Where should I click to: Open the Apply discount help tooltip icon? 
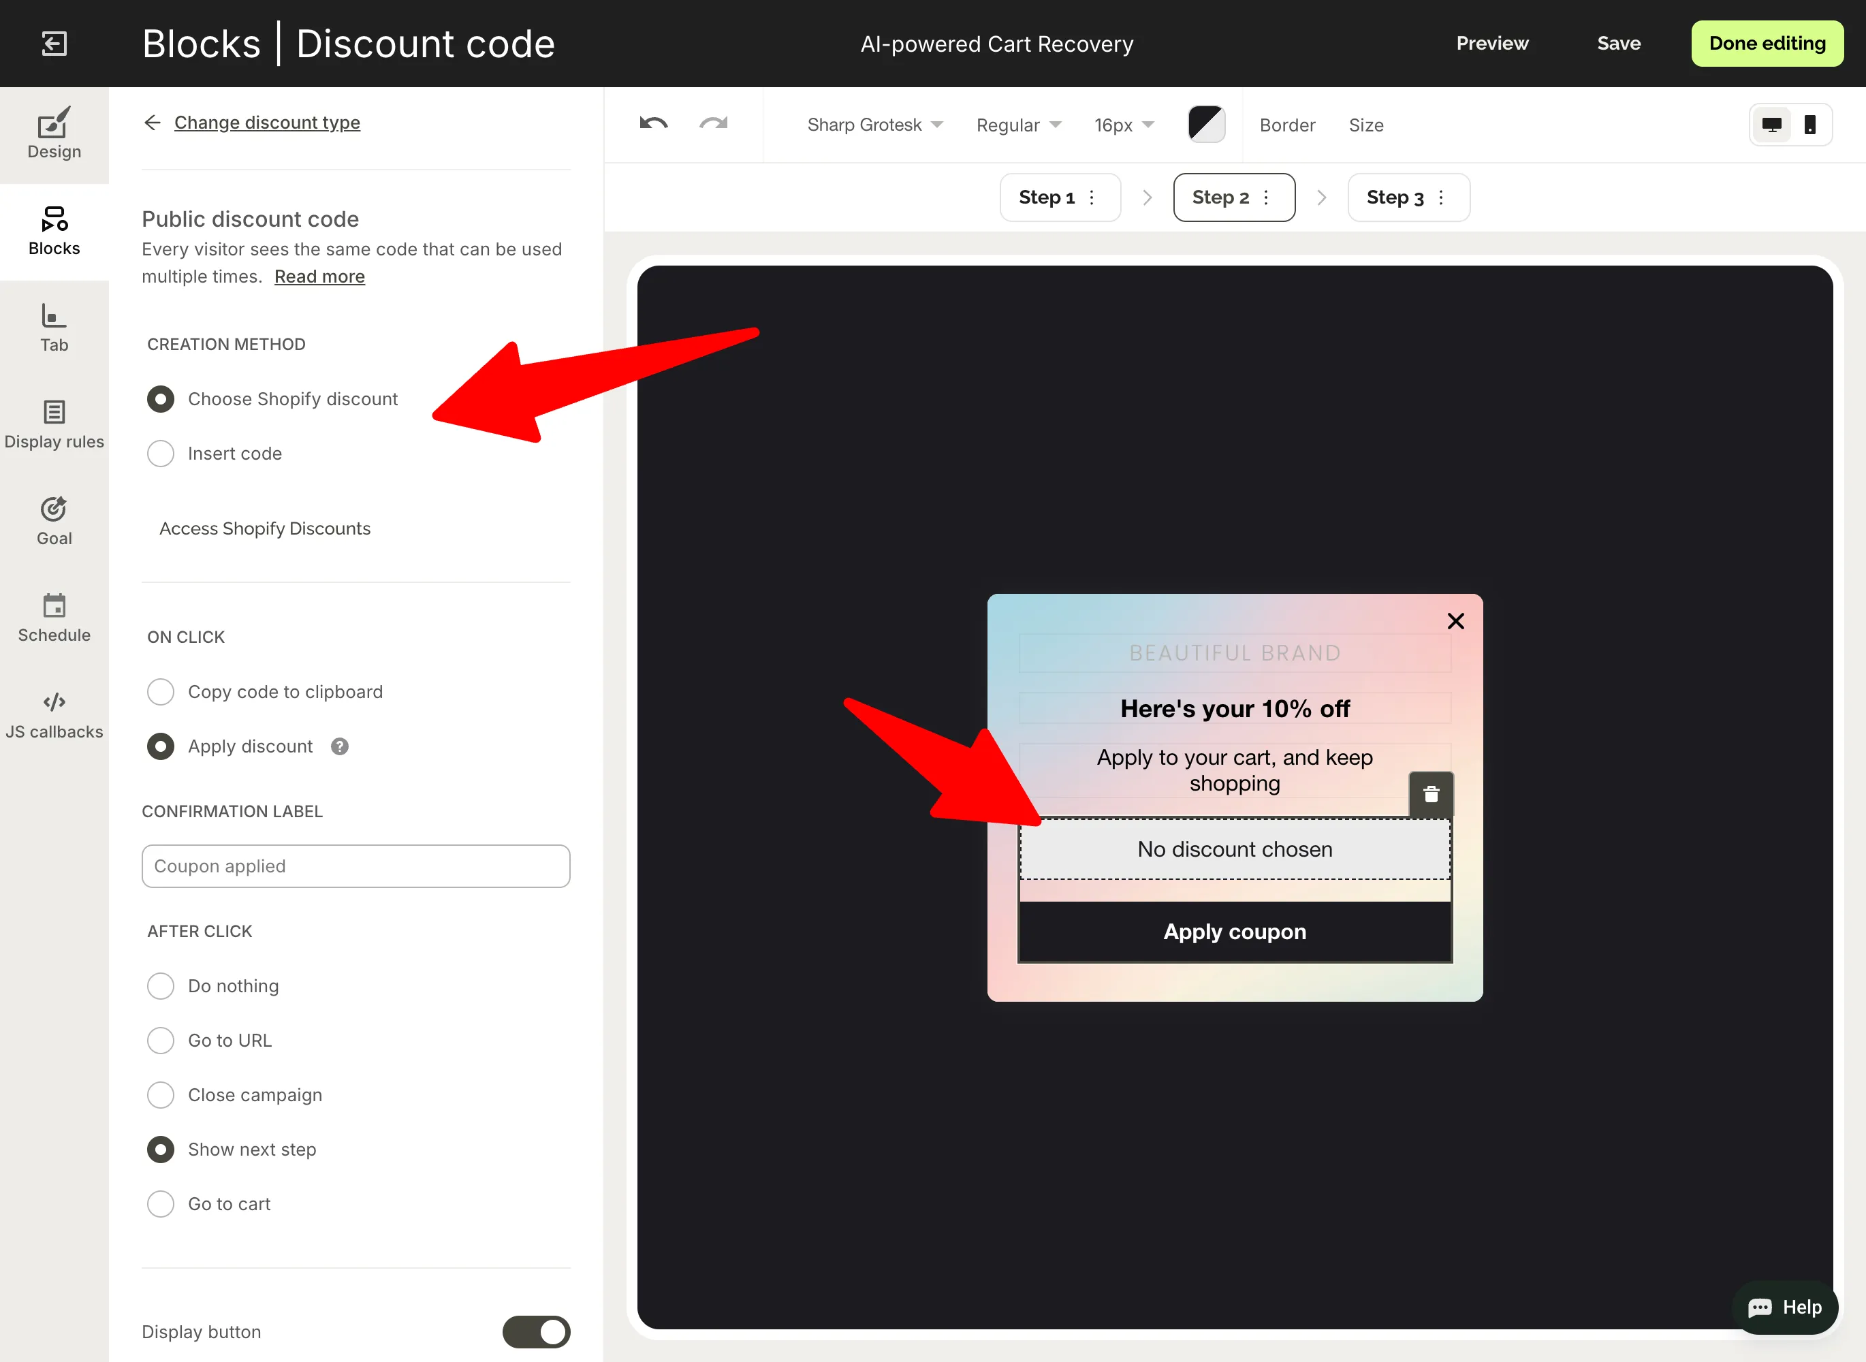(x=340, y=746)
